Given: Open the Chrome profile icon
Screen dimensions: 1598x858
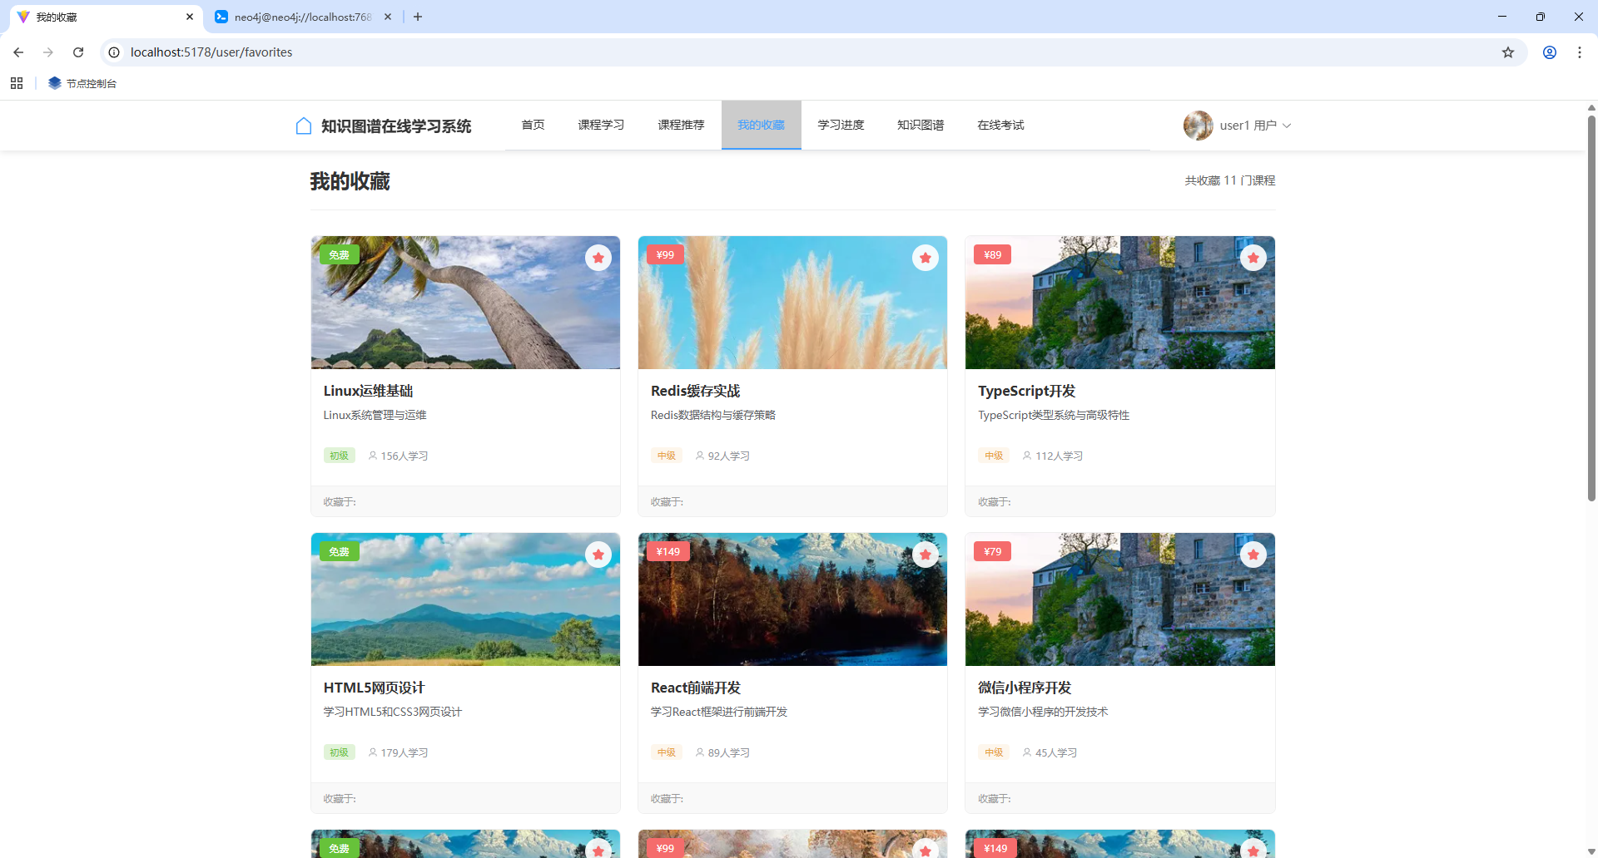Looking at the screenshot, I should (x=1550, y=52).
